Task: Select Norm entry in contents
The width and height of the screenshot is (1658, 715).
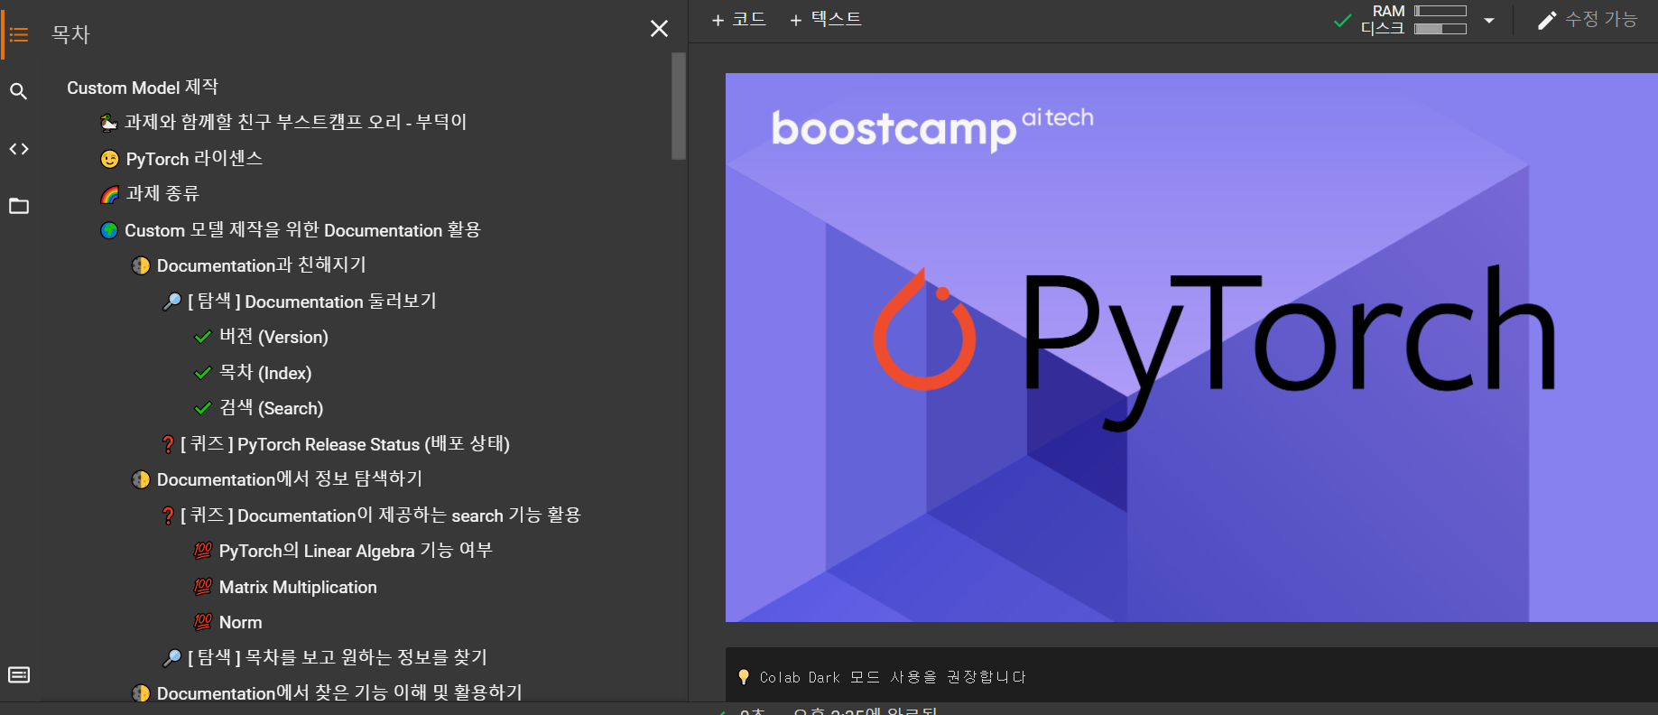Action: (227, 622)
